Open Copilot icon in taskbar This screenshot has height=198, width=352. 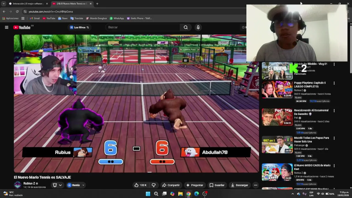[x=172, y=194]
